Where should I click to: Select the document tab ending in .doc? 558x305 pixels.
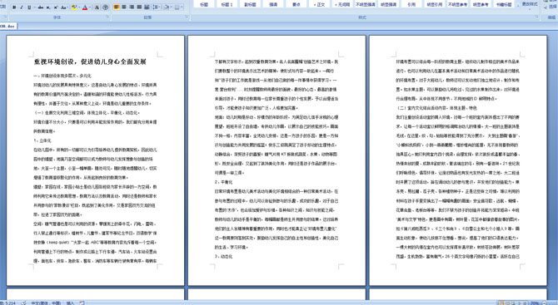tap(7, 26)
